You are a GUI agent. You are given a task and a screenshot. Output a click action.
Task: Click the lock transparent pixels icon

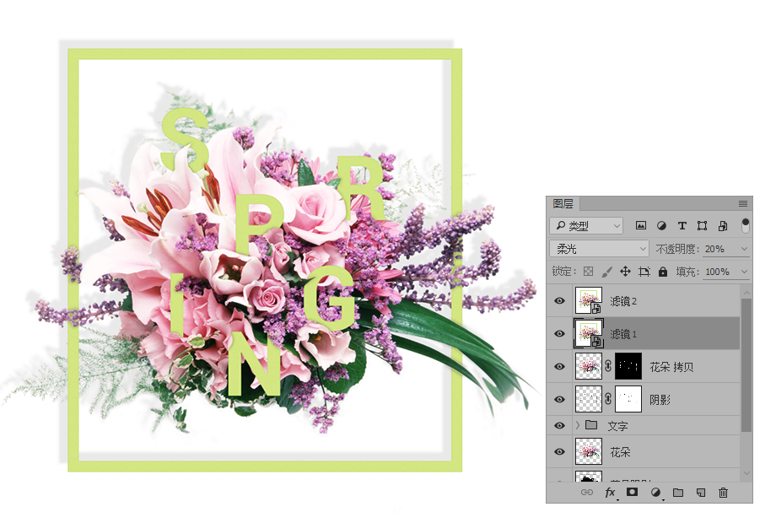589,272
